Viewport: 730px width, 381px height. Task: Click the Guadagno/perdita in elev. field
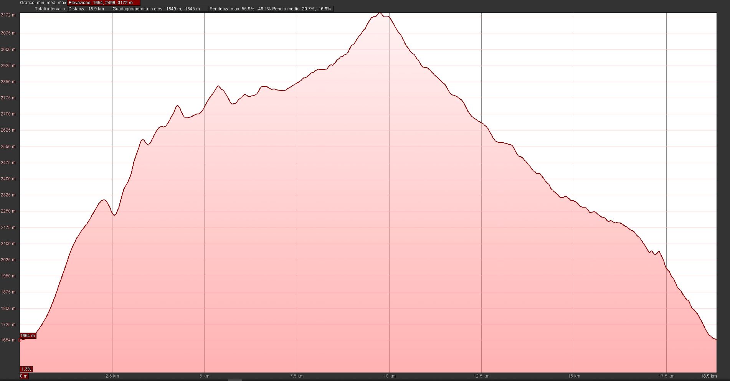click(159, 9)
